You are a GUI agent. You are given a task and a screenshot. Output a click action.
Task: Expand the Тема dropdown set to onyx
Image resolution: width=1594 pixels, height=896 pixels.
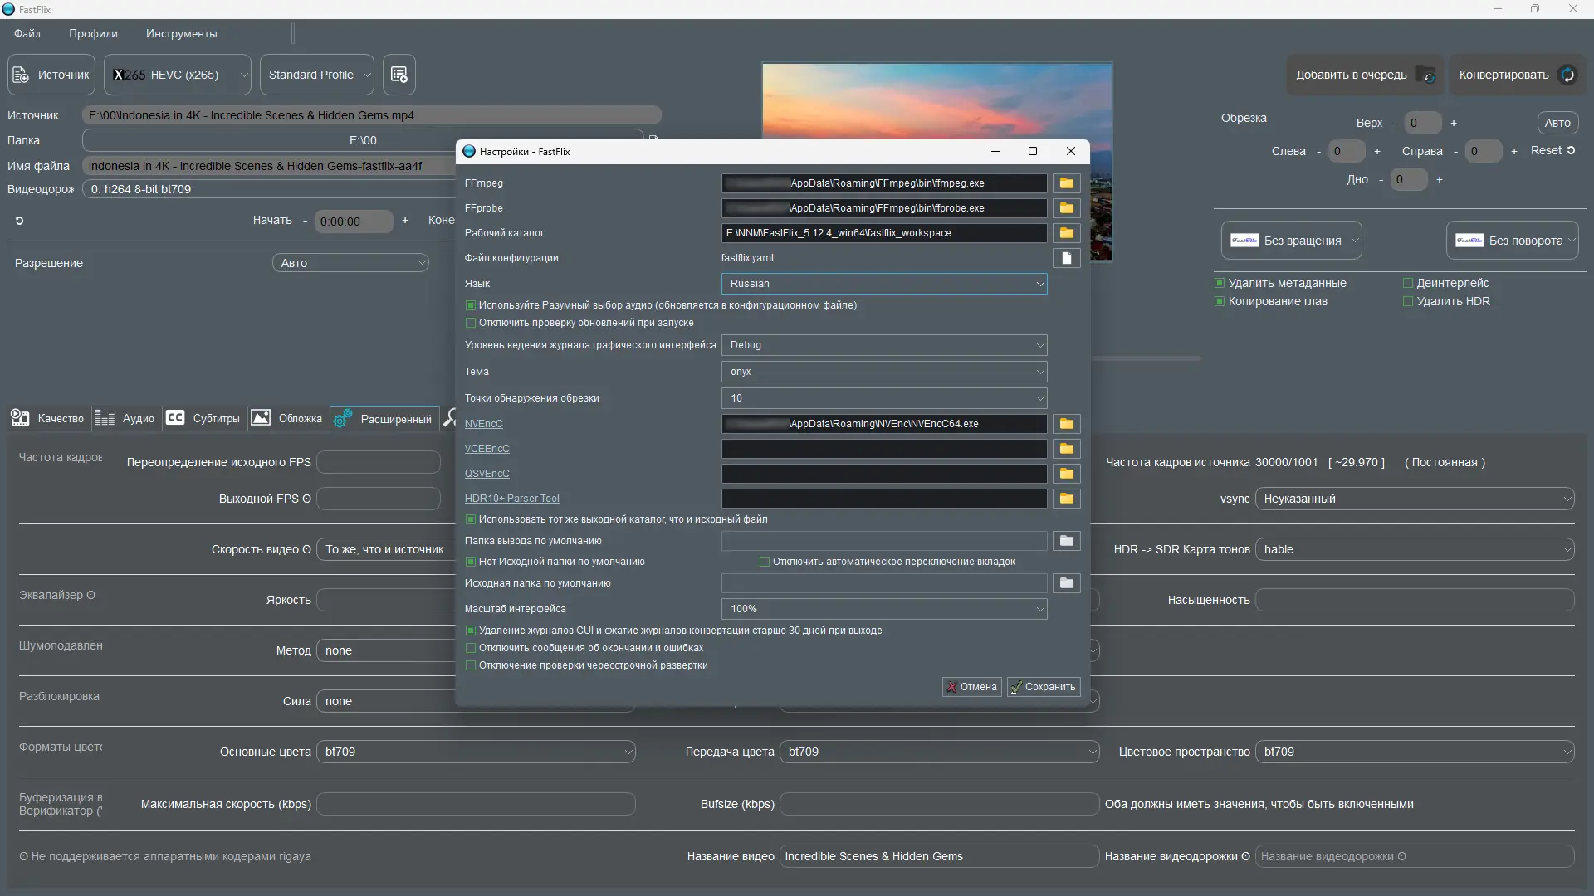pos(883,372)
